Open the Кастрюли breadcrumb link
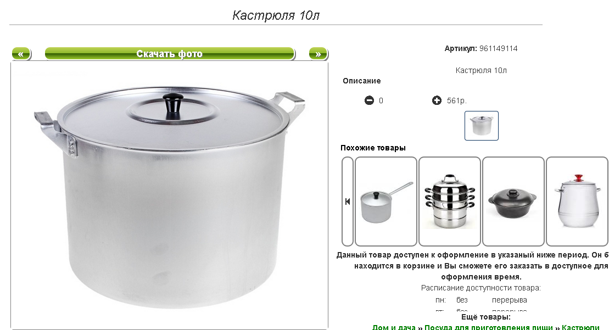This screenshot has width=609, height=330. point(580,327)
